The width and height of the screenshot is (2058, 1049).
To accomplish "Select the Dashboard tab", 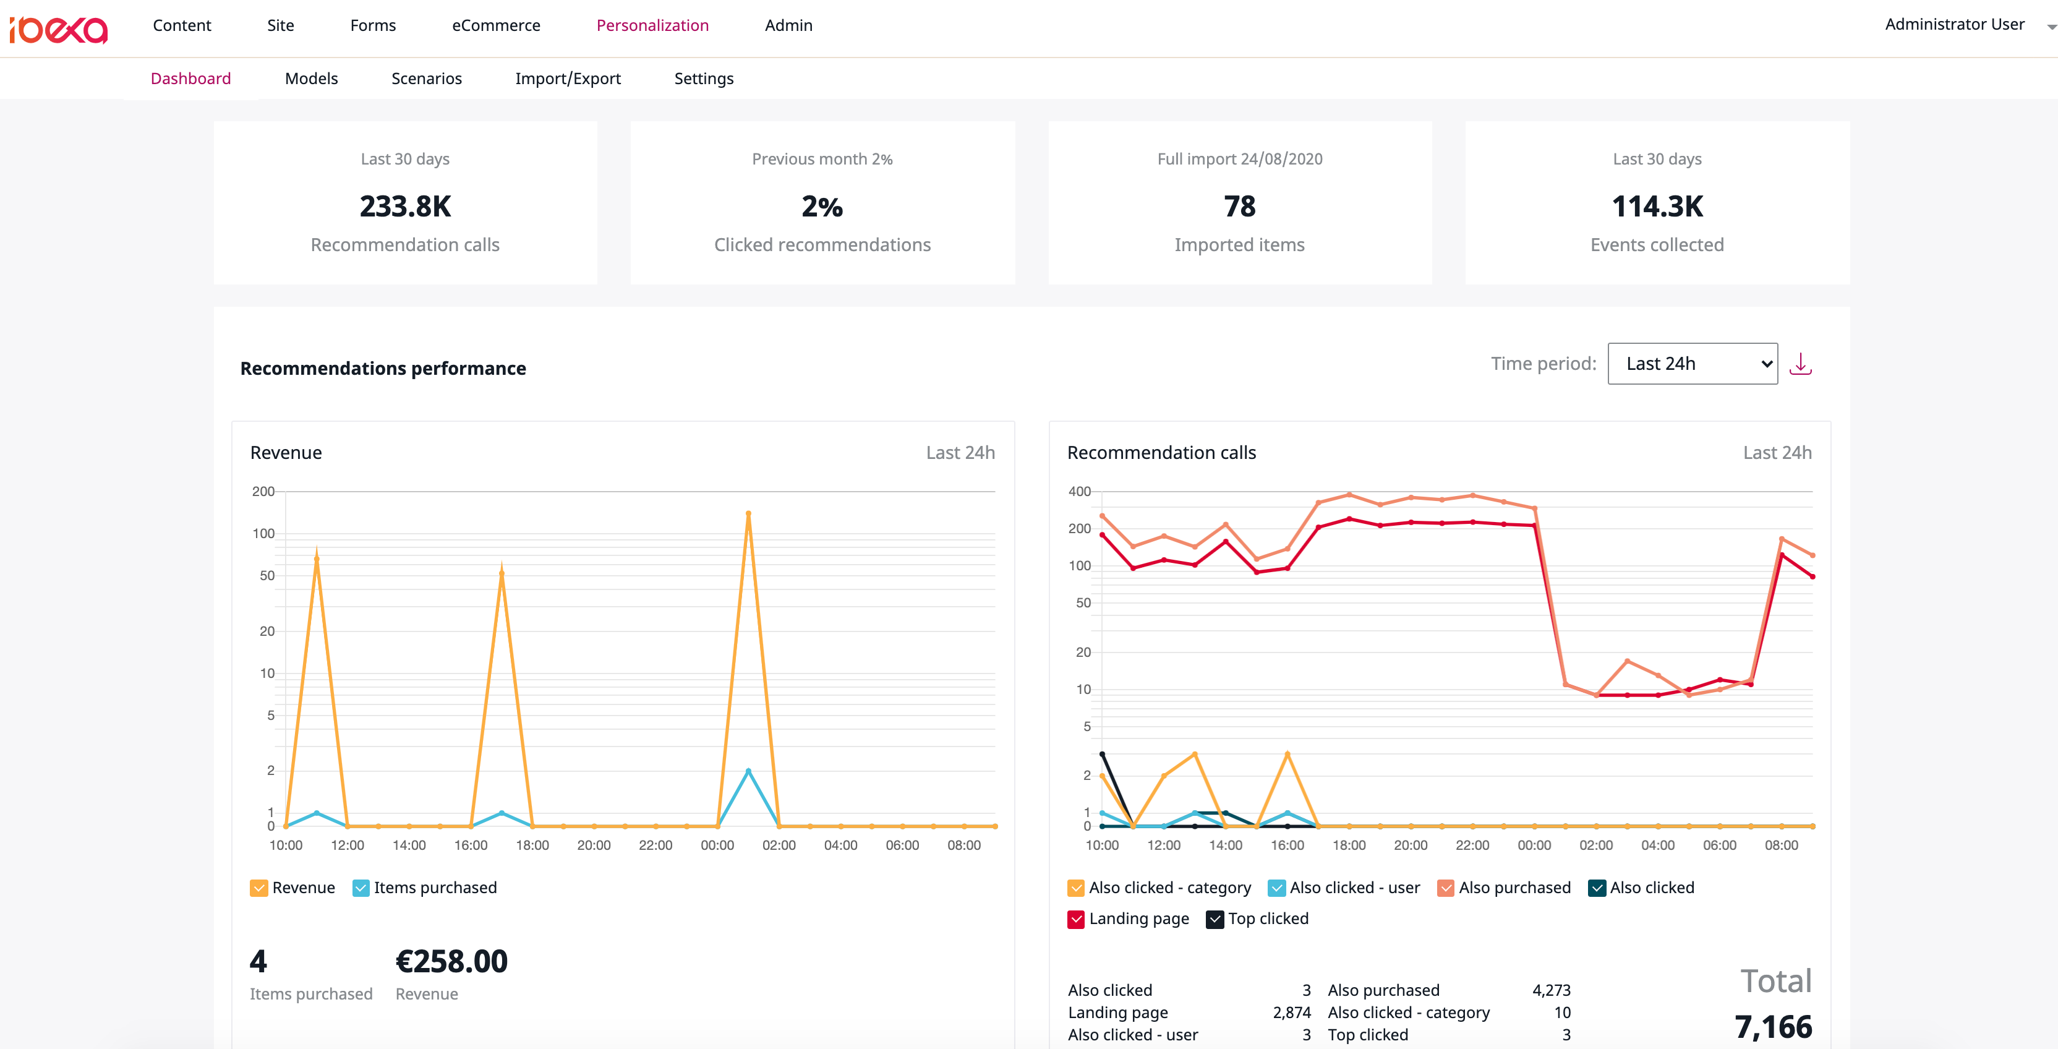I will click(x=190, y=79).
